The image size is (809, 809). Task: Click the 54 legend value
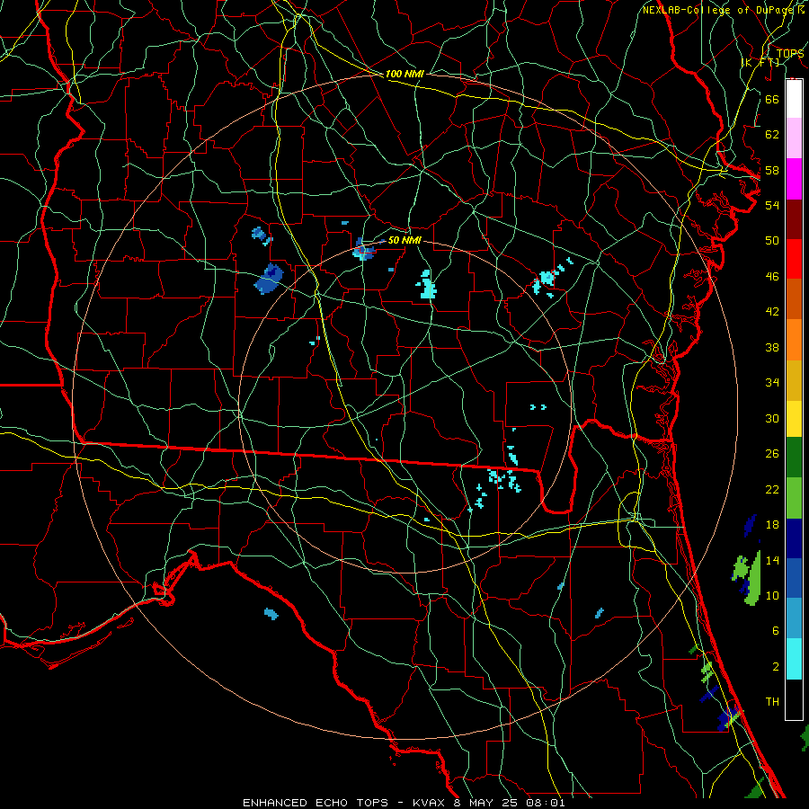772,205
